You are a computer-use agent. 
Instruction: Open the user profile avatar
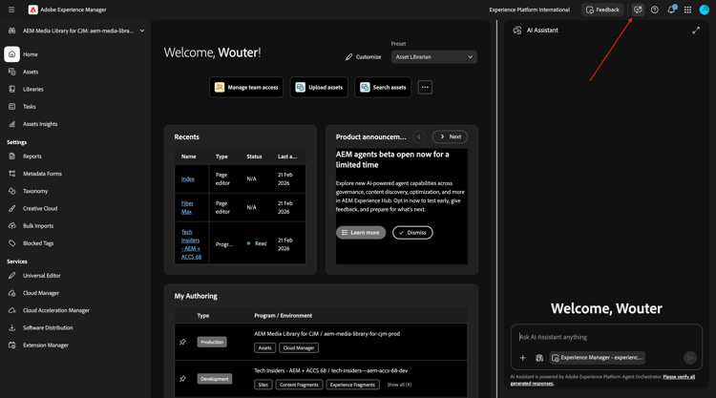(x=705, y=10)
